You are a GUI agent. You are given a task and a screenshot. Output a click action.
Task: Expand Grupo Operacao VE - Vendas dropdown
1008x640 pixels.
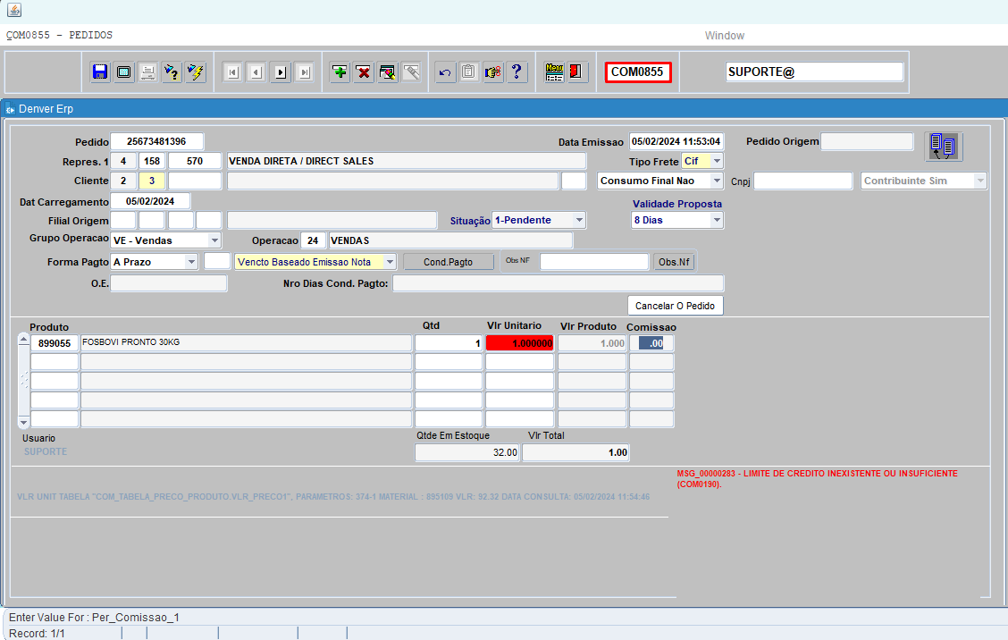tap(214, 240)
